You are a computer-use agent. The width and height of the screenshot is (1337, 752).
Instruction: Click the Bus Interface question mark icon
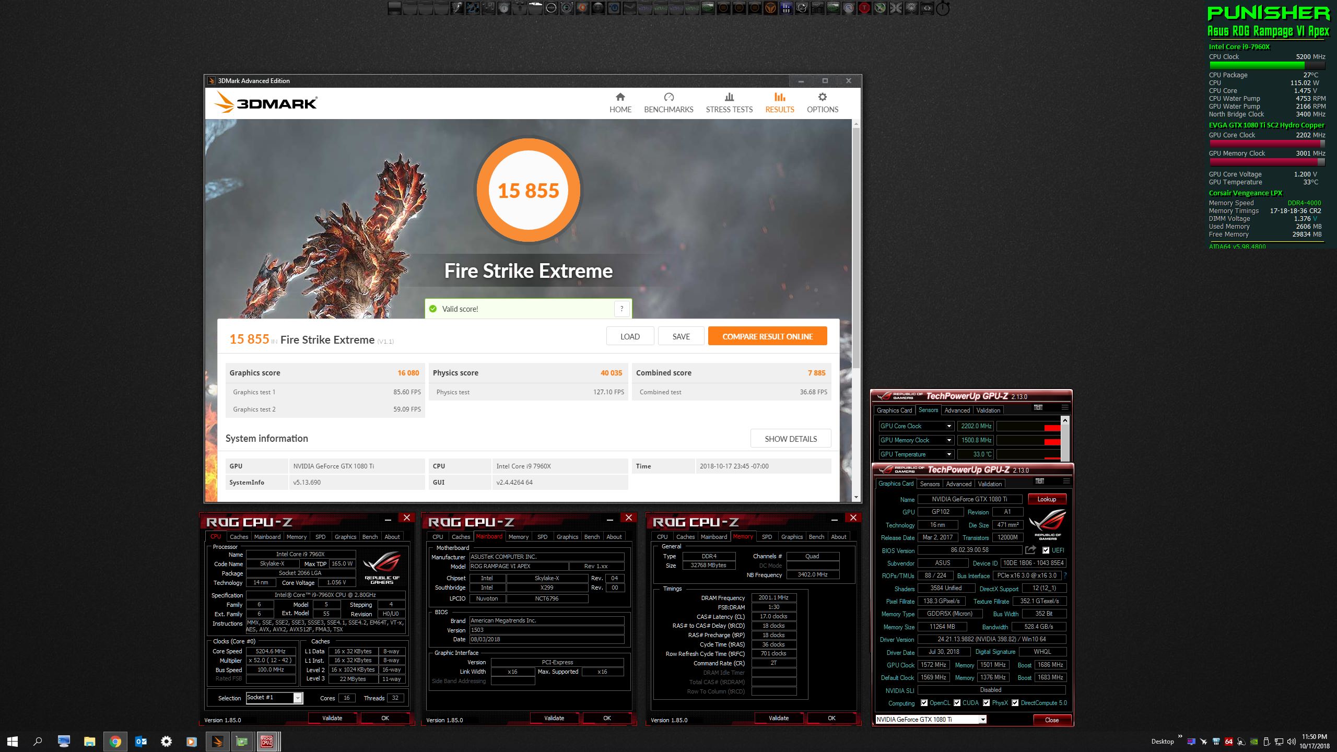(1065, 575)
